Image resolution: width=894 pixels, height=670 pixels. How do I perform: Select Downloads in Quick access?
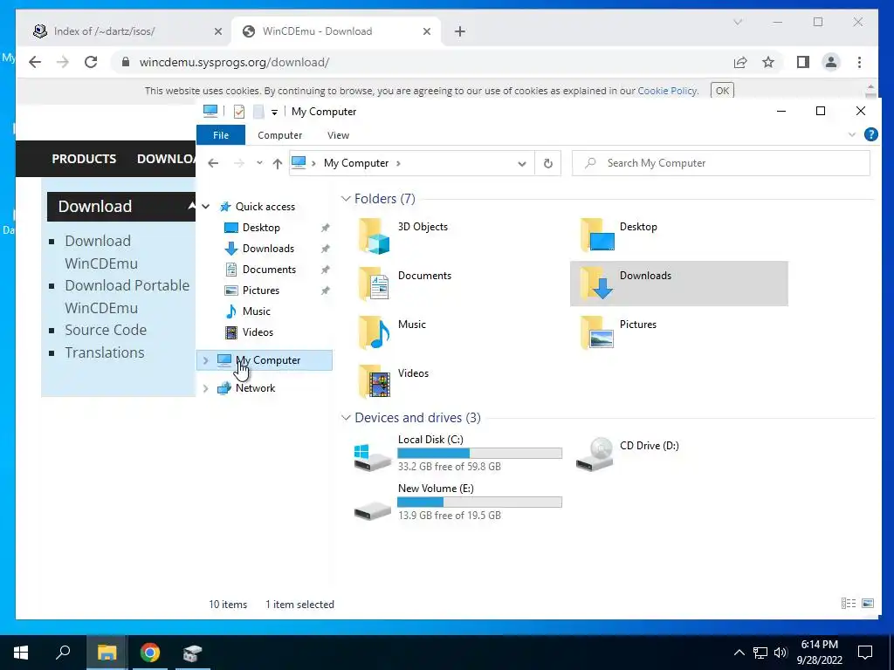pyautogui.click(x=268, y=249)
